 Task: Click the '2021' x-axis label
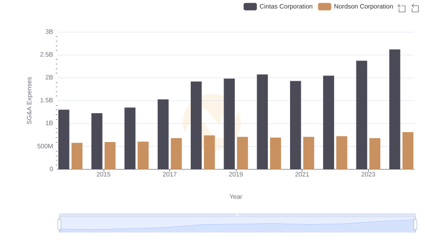point(302,174)
